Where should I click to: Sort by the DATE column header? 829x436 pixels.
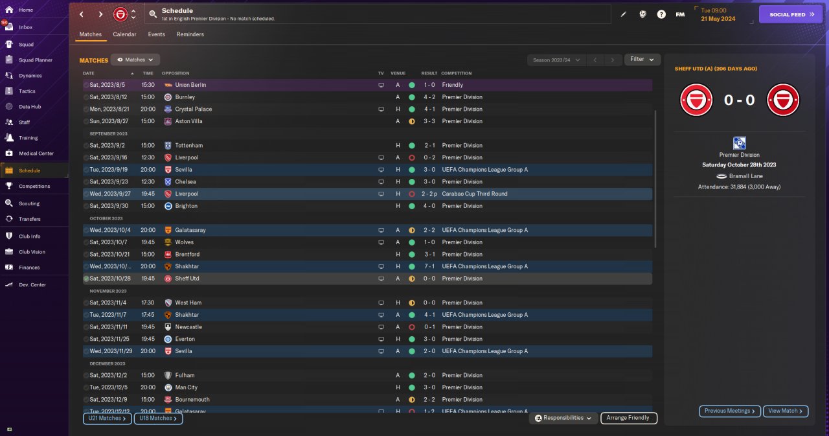(89, 73)
